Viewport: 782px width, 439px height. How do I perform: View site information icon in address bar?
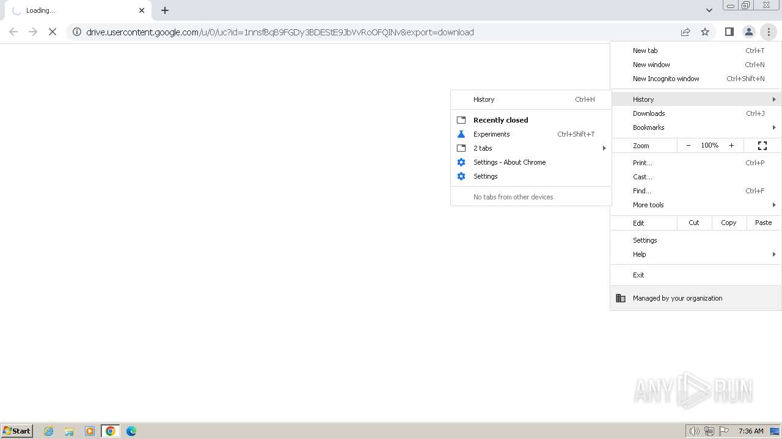tap(76, 32)
